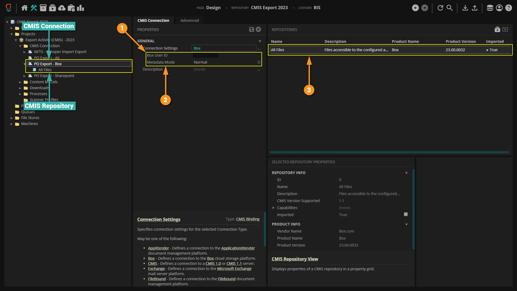This screenshot has height=291, width=517.
Task: Open the search magnifier icon
Action: point(449,8)
